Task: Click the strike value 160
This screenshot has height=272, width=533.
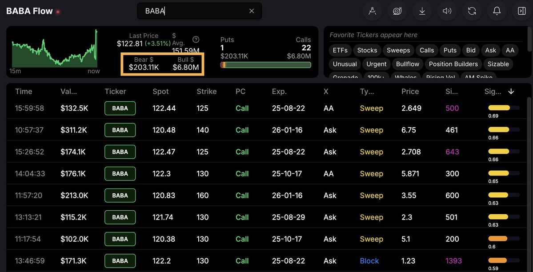Action: pyautogui.click(x=203, y=196)
